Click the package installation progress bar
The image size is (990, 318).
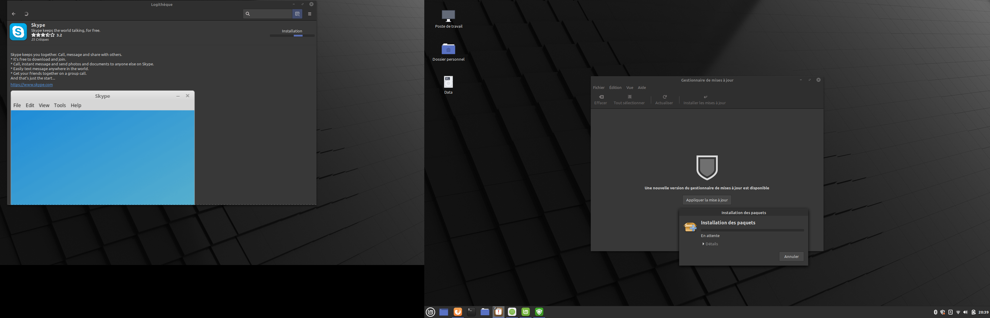(752, 231)
